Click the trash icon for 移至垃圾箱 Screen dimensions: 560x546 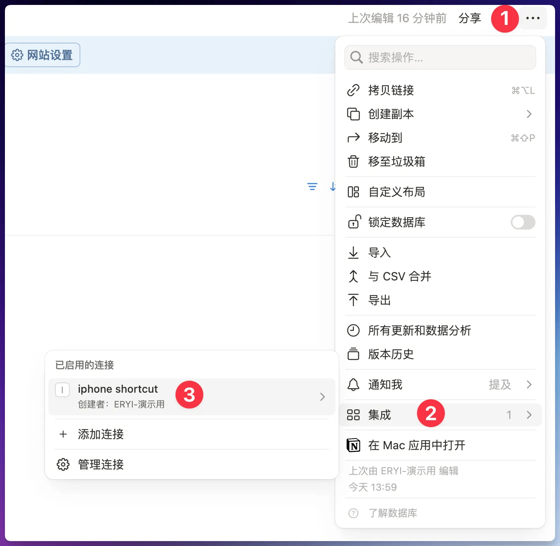tap(353, 162)
